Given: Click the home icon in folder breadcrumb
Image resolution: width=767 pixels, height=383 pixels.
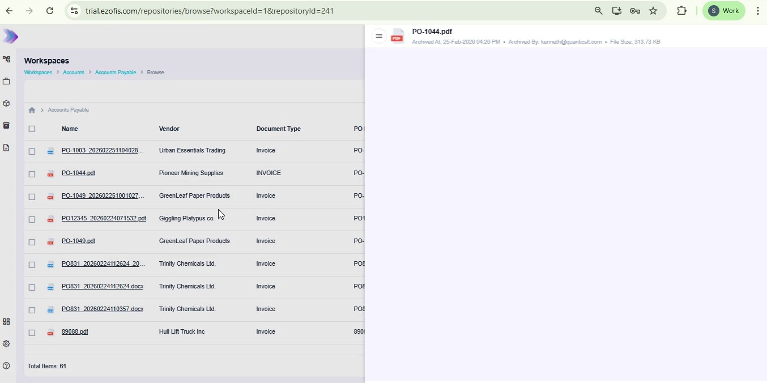Looking at the screenshot, I should 32,110.
